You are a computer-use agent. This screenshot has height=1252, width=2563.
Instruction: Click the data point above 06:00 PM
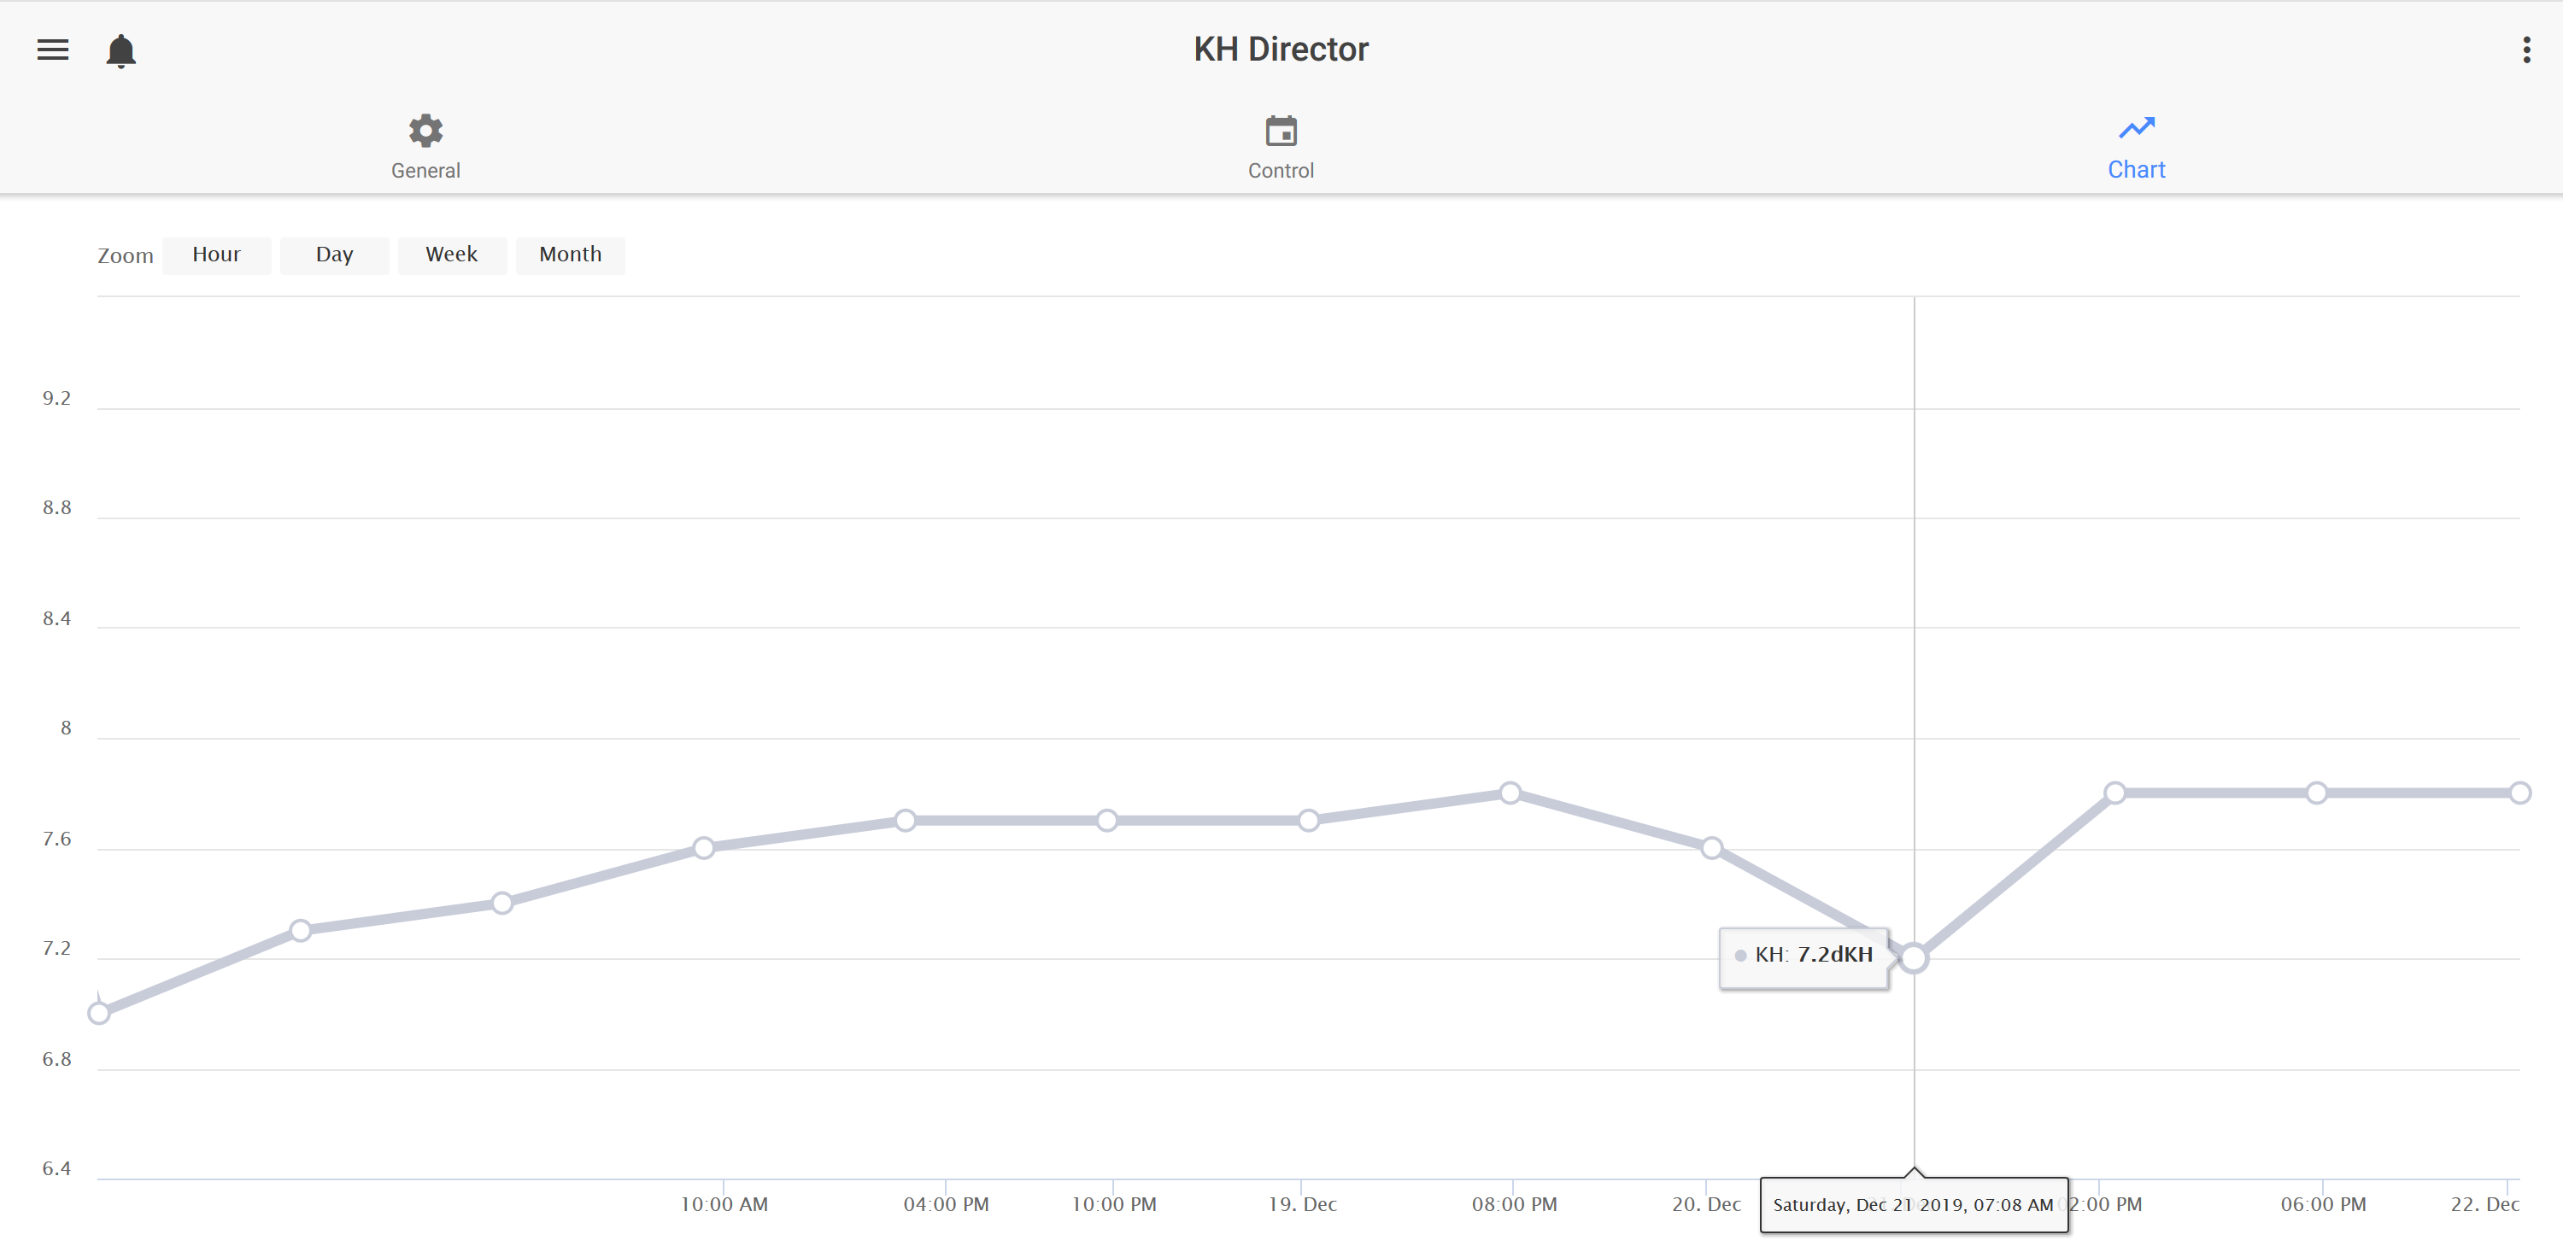2316,793
